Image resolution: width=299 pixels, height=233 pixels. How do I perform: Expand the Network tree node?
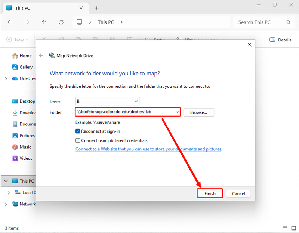(x=6, y=204)
